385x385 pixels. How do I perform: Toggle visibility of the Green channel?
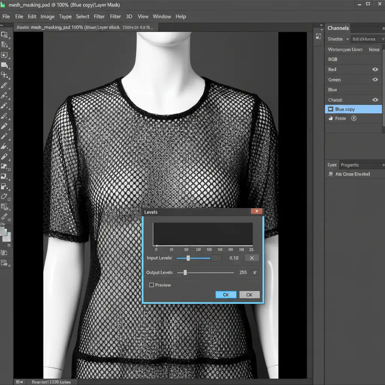(375, 80)
